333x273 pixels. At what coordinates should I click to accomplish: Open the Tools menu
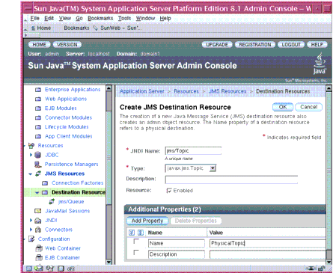coord(124,18)
